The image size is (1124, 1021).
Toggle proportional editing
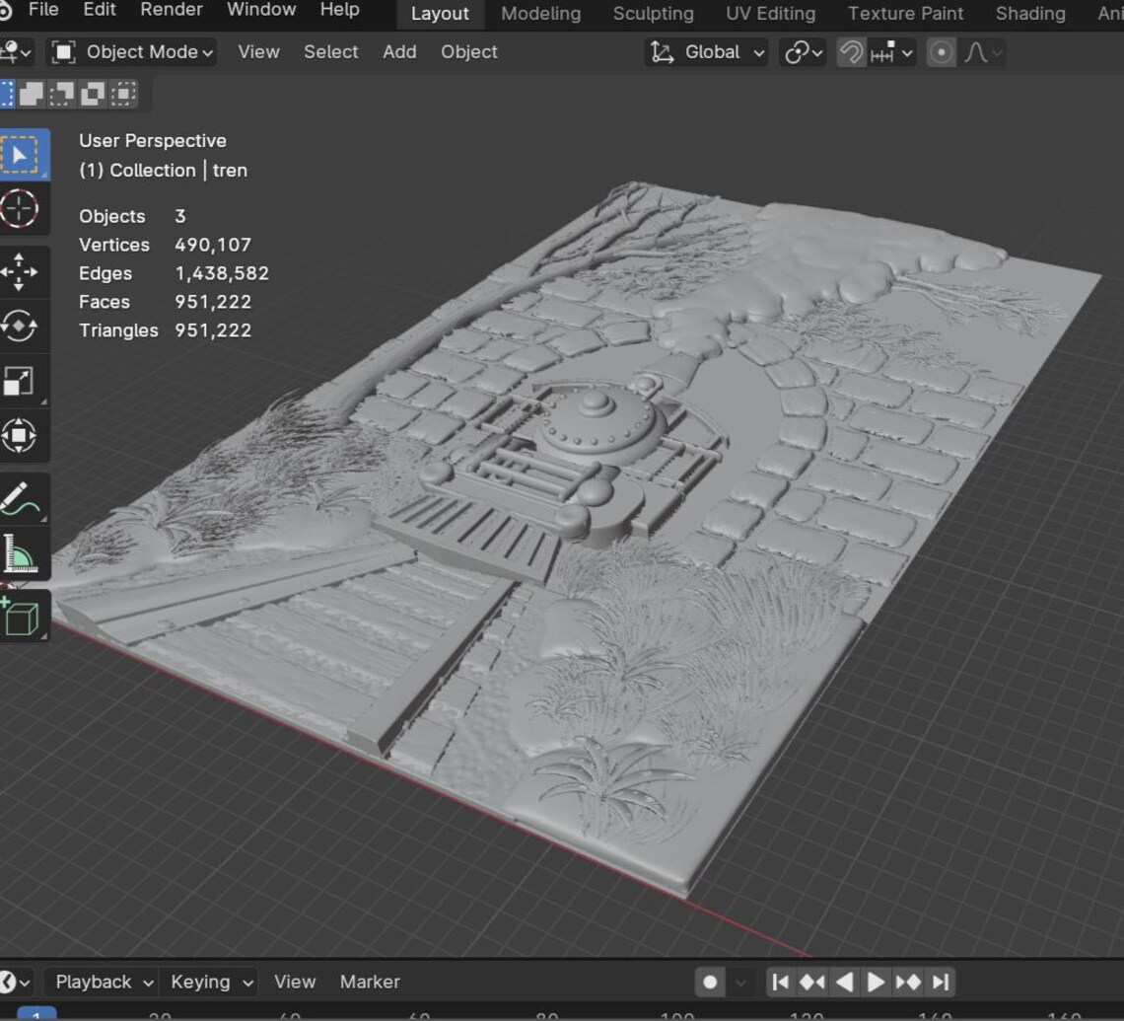(942, 52)
